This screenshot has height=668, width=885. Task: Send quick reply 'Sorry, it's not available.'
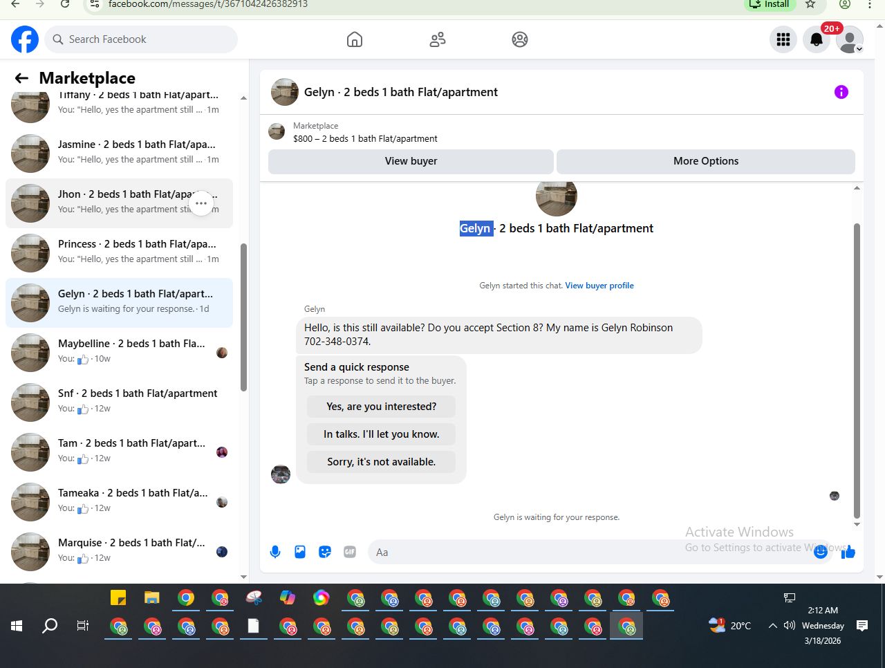point(381,462)
